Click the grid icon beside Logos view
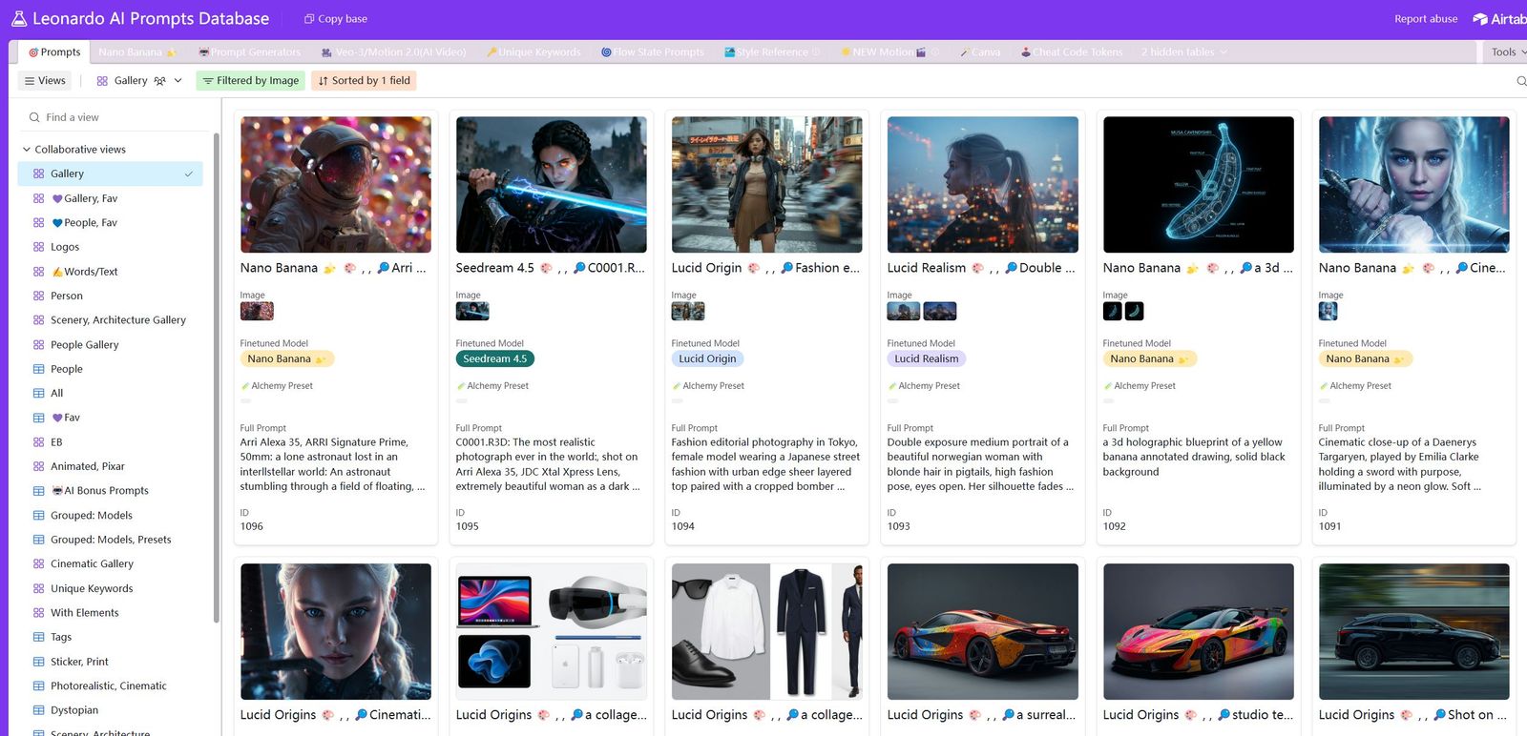1527x736 pixels. (39, 247)
